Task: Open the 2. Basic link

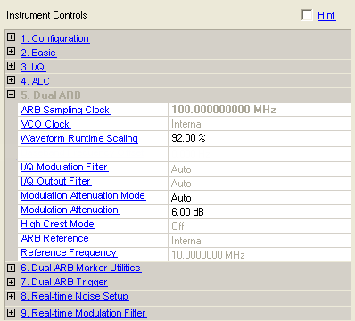Action: point(38,53)
